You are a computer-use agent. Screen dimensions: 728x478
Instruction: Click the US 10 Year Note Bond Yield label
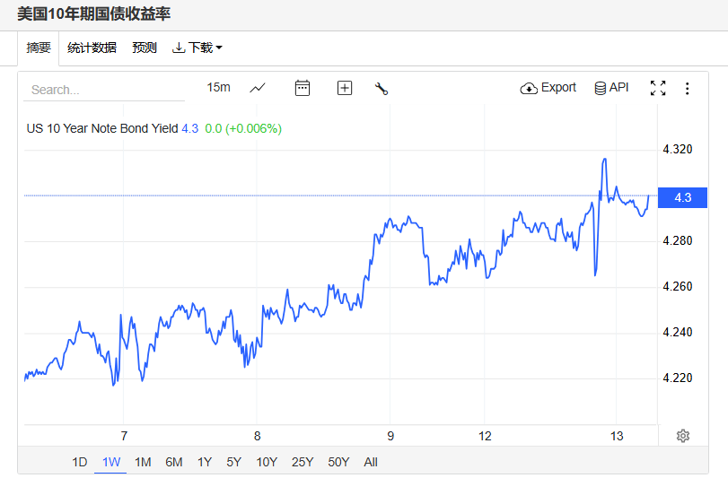point(102,128)
